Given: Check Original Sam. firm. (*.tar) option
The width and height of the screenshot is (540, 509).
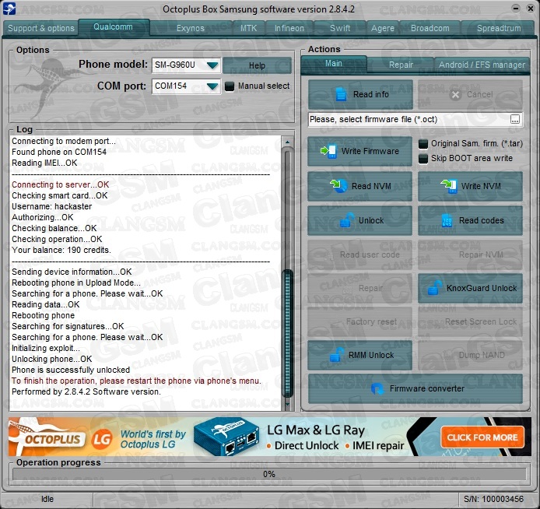Looking at the screenshot, I should click(423, 144).
